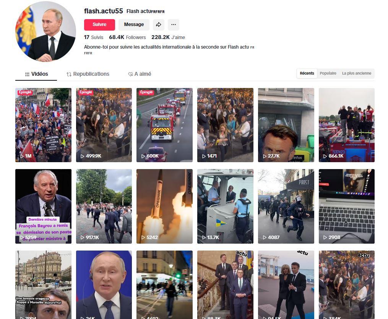Screen dimensions: 388x319
Task: Select La plus ancienne sort option
Action: (357, 73)
